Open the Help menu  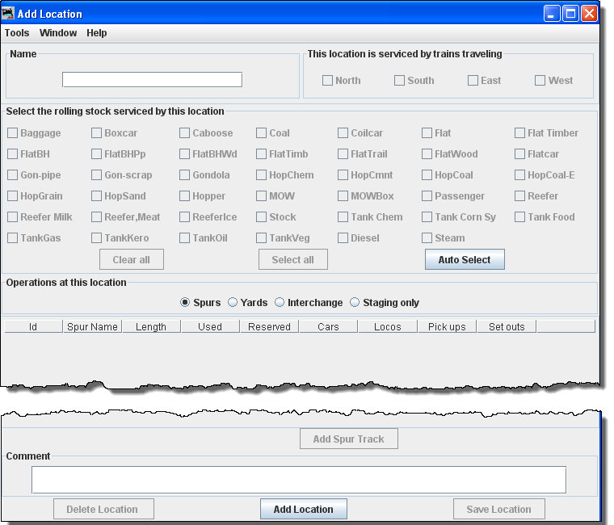coord(97,33)
